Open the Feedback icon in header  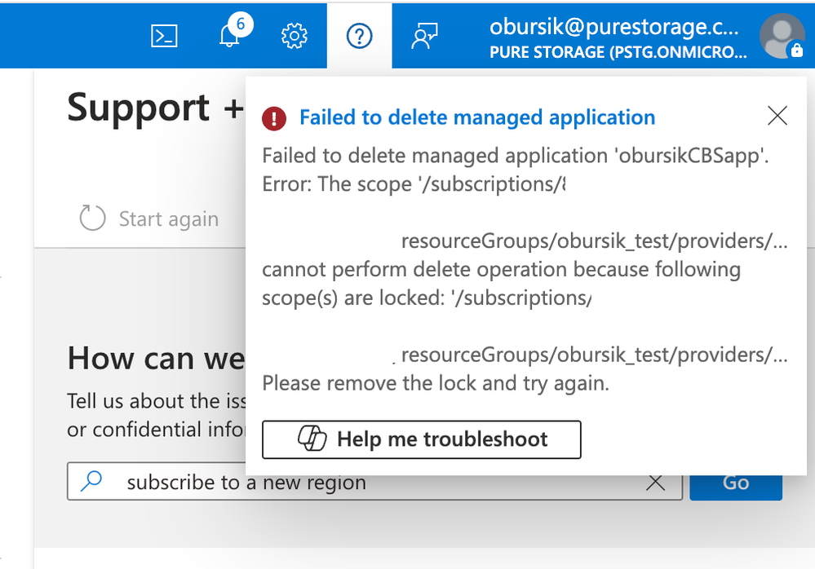pyautogui.click(x=424, y=37)
